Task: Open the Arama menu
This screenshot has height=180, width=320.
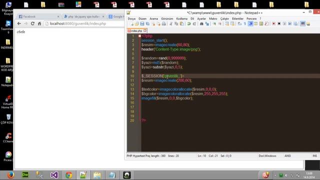Action: pos(153,18)
